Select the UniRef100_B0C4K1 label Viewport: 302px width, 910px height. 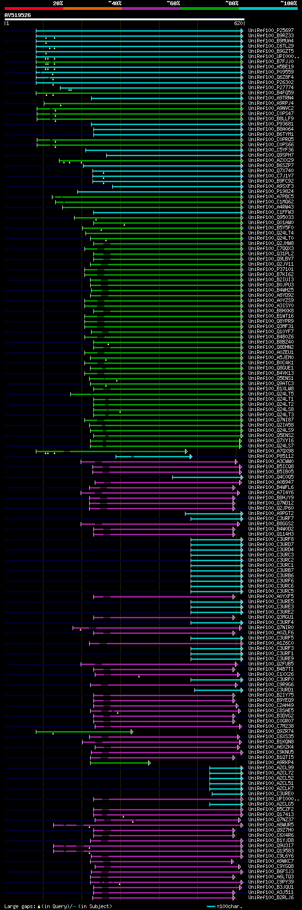271,362
